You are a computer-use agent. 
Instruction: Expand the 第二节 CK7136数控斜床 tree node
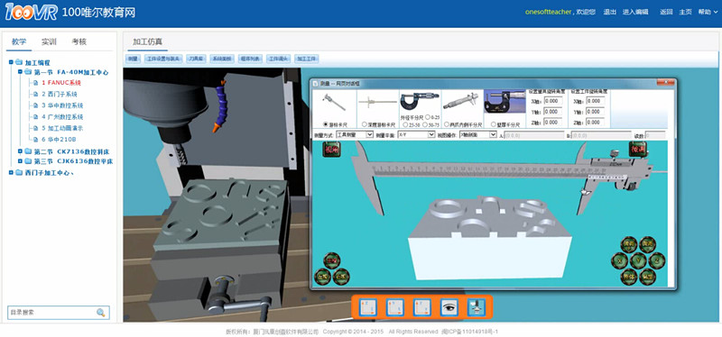click(20, 151)
